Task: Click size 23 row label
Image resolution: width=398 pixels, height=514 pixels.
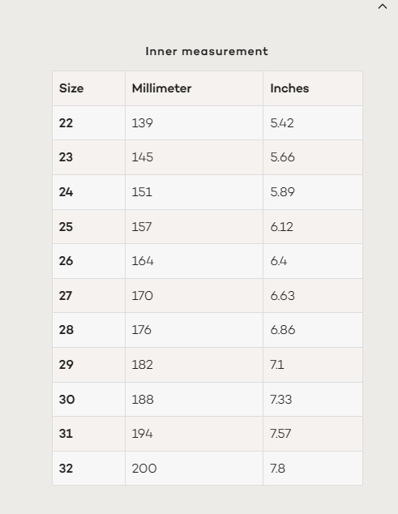Action: [x=66, y=157]
